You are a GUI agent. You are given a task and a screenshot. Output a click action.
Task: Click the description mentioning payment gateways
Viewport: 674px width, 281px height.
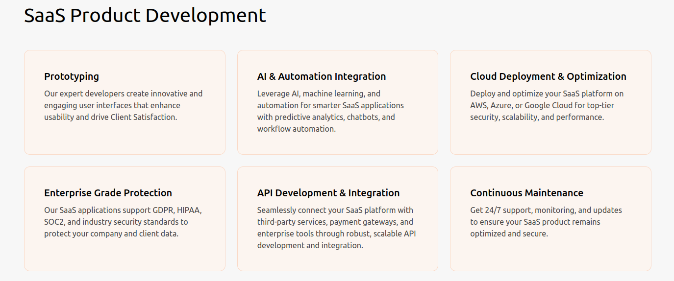pyautogui.click(x=337, y=228)
